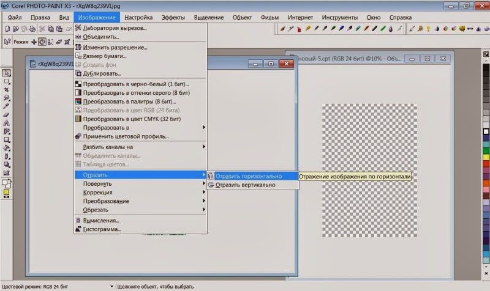Expand the Преобразовать в submenu

point(141,128)
